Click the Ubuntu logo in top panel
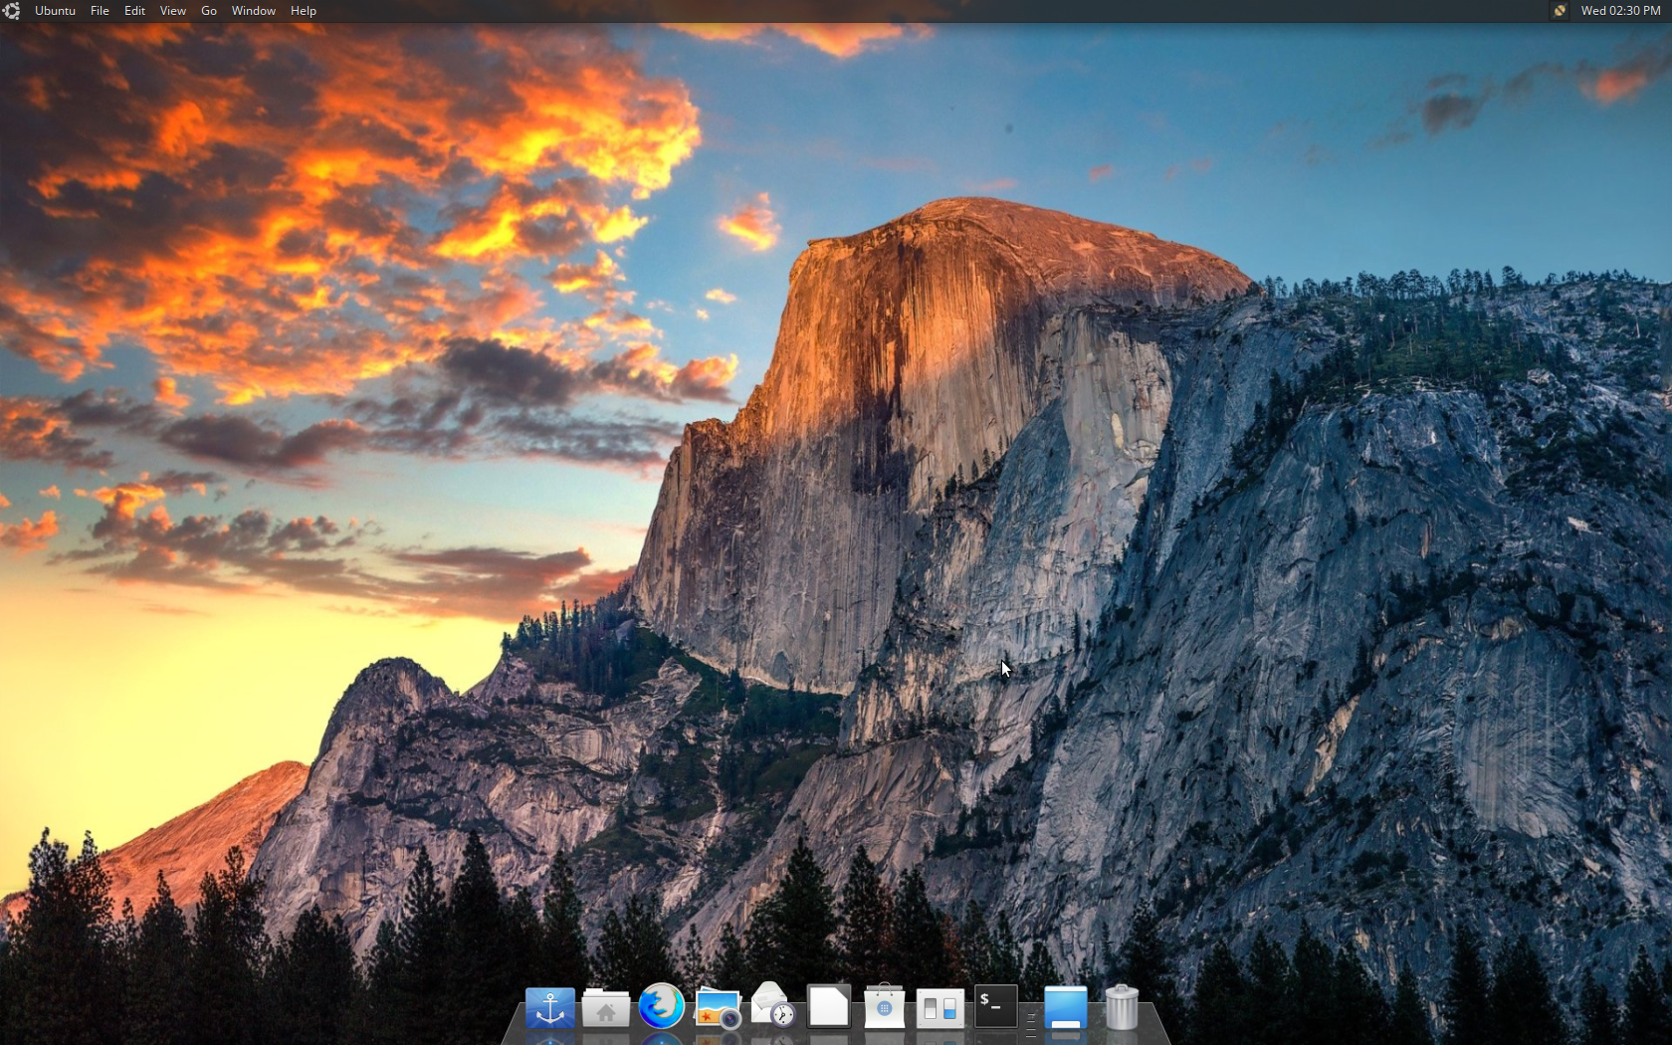This screenshot has height=1045, width=1672. tap(12, 11)
